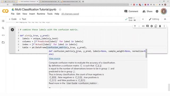
Task: Switch to the confusion_matrix browser tab
Action: (x=70, y=2)
